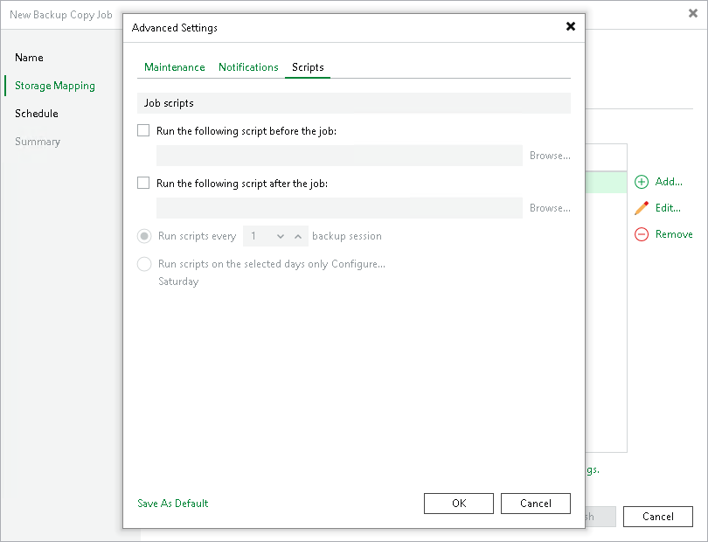Select Run scripts every backup session option

[144, 236]
